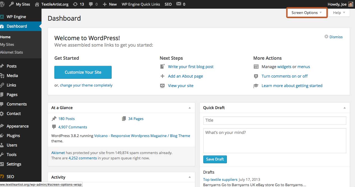Click the plus icon beside New
Image resolution: width=355 pixels, height=187 pixels.
tap(105, 4)
